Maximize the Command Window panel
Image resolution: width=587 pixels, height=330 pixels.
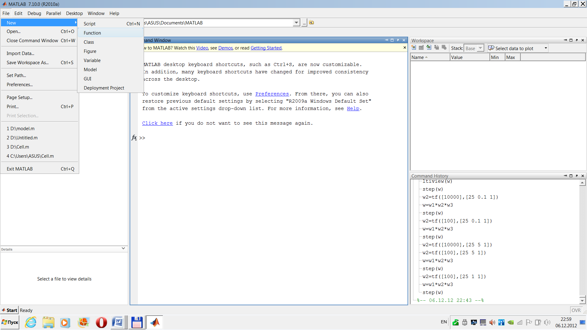[392, 40]
